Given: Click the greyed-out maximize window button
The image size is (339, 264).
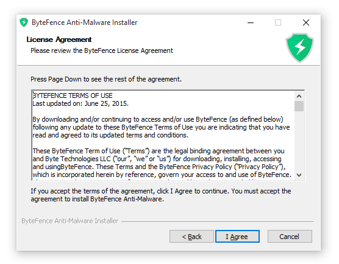Looking at the screenshot, I should [x=278, y=23].
